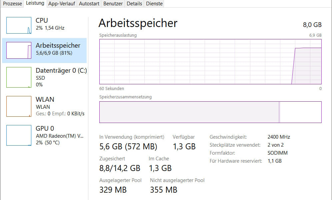Select the Arbeitsspeicher graph thumbnail

pos(18,50)
